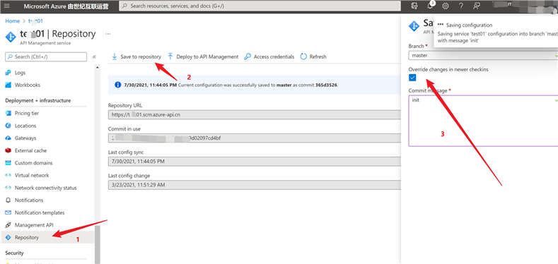Collapse the sidebar with double chevron
This screenshot has width=558, height=264.
tap(94, 57)
